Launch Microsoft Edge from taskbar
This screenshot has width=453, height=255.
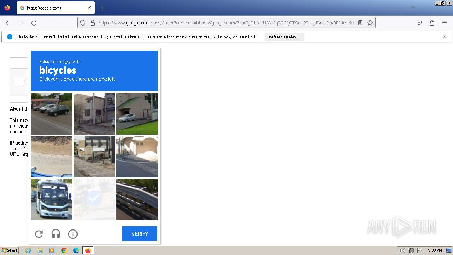[76, 250]
